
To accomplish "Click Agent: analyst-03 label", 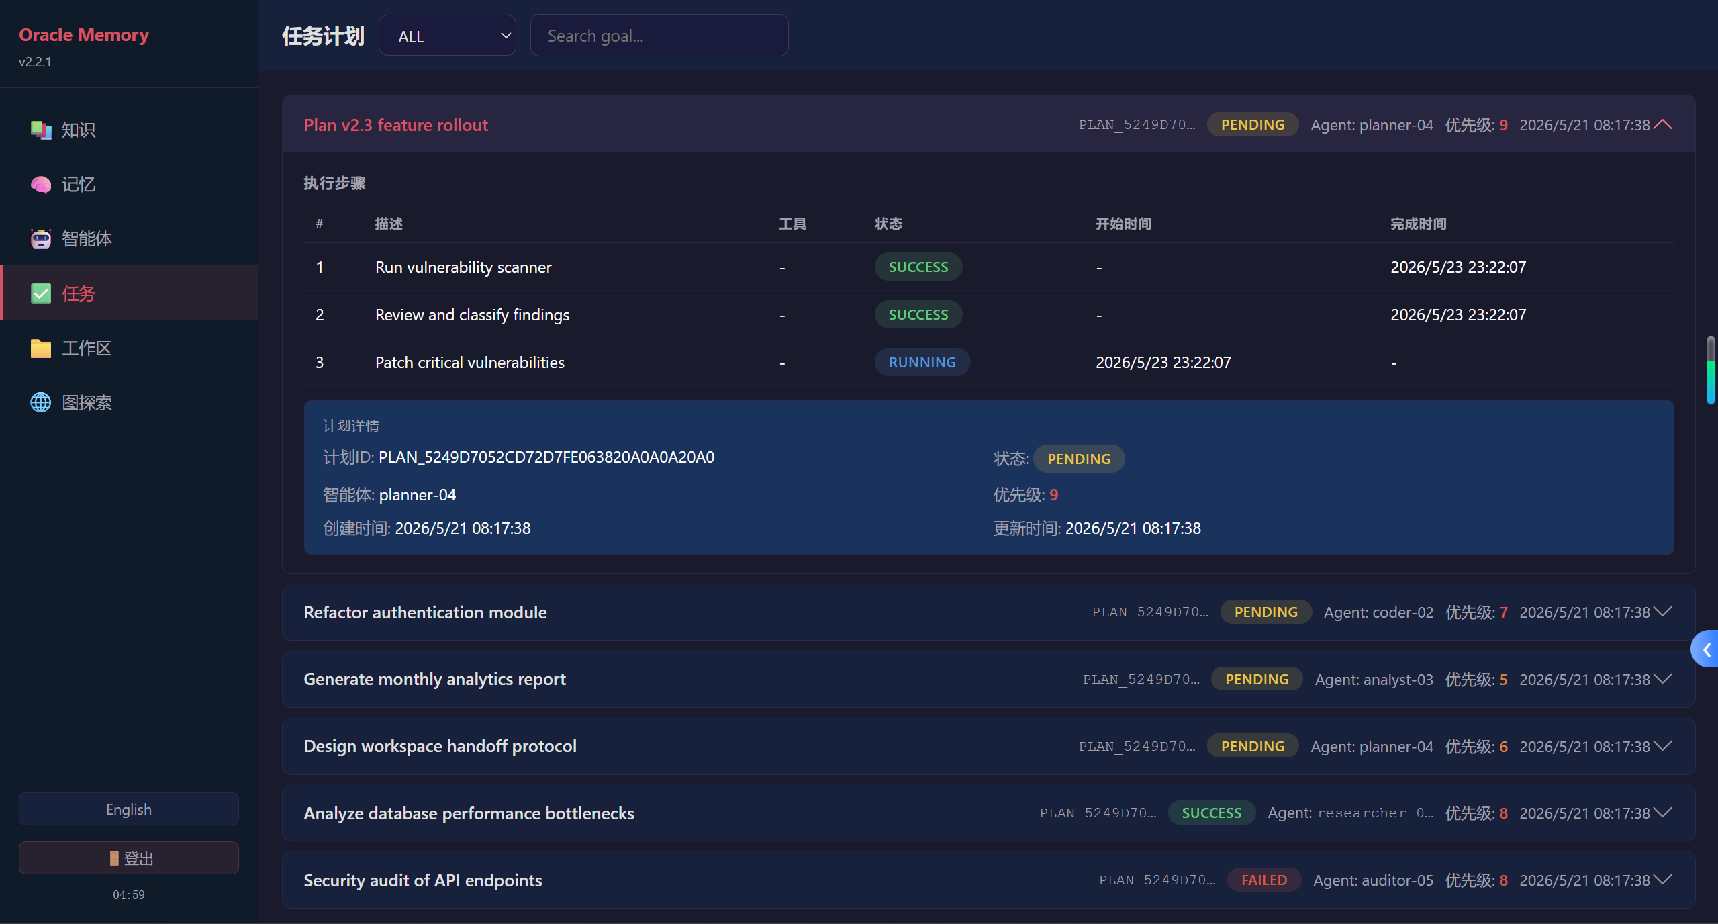I will coord(1374,680).
